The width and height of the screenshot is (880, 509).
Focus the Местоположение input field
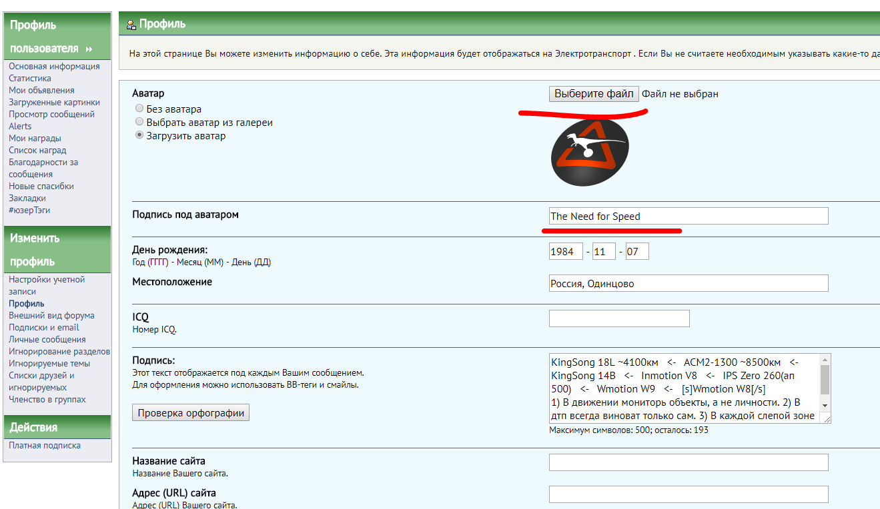point(688,283)
